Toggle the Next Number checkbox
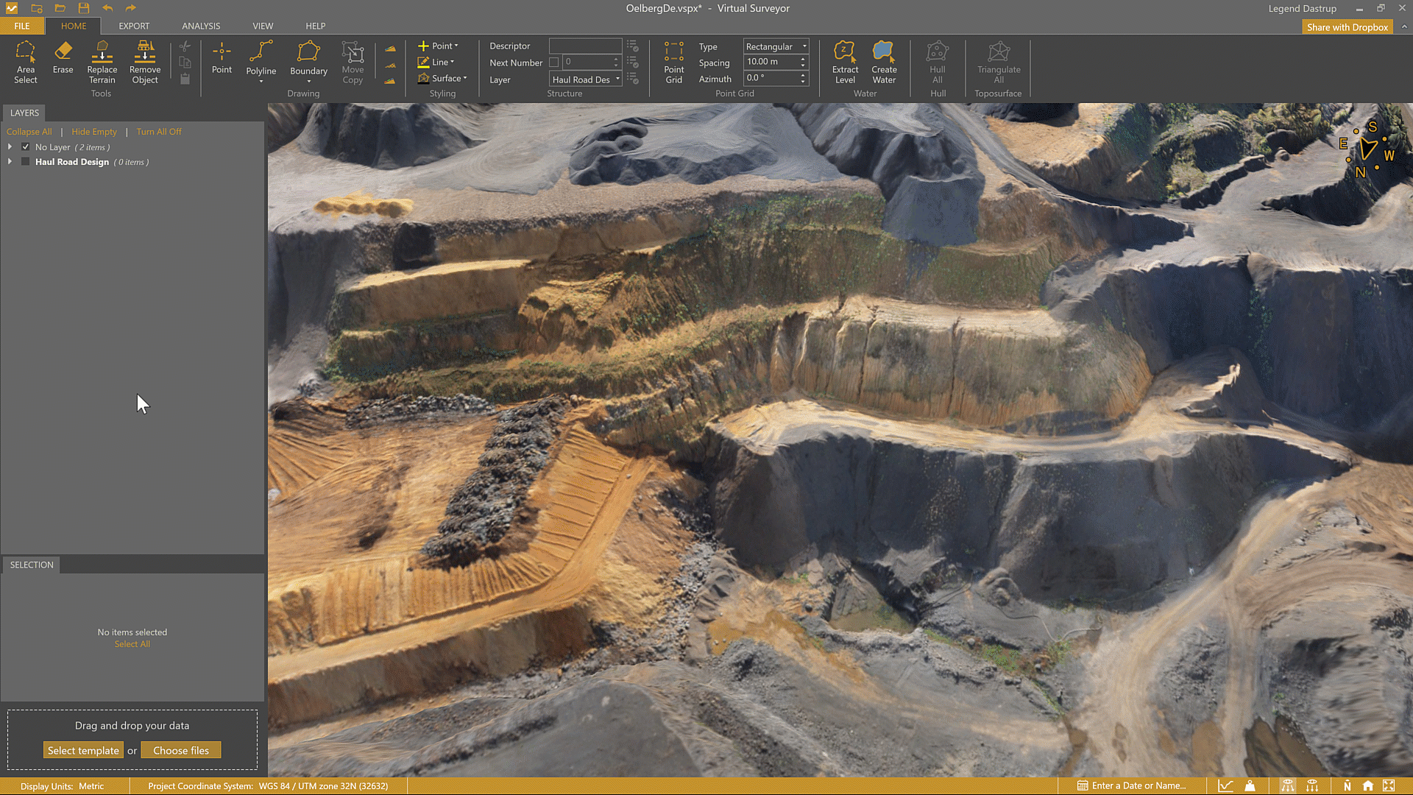 pyautogui.click(x=554, y=63)
